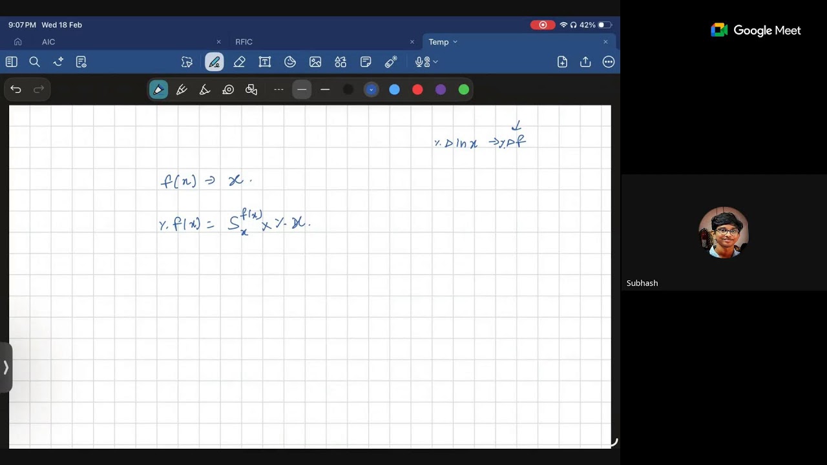Pick the purple pen color
This screenshot has width=827, height=465.
pyautogui.click(x=441, y=90)
